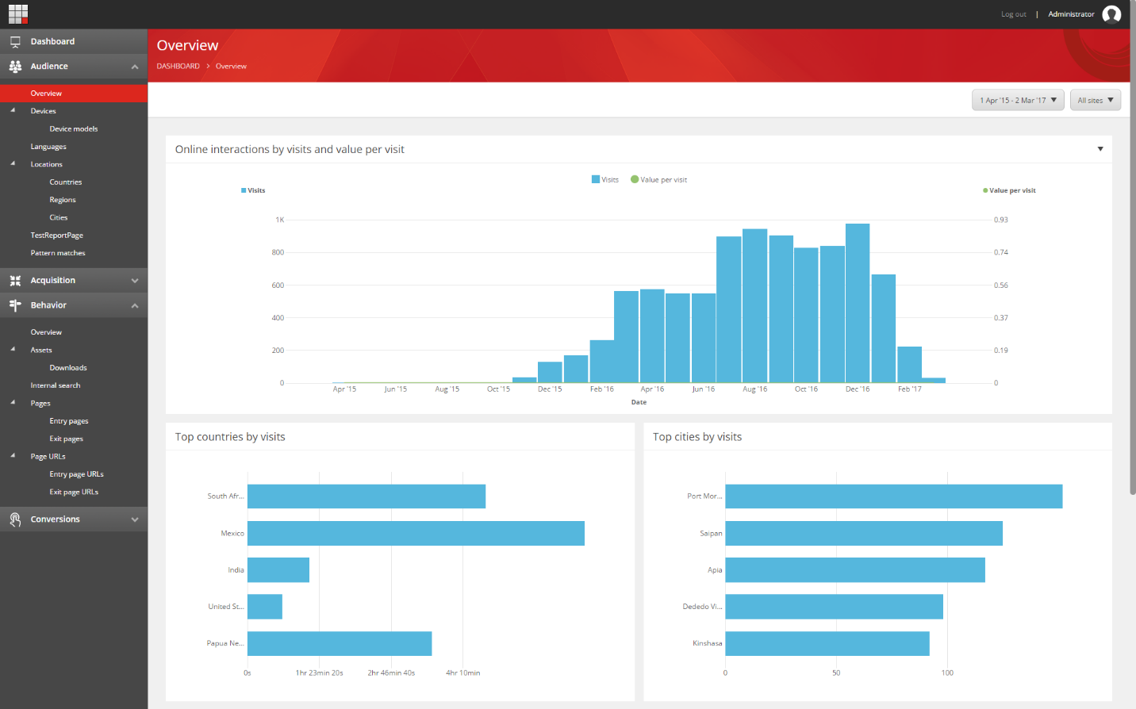The image size is (1136, 709).
Task: Open the Cities report
Action: [x=59, y=217]
